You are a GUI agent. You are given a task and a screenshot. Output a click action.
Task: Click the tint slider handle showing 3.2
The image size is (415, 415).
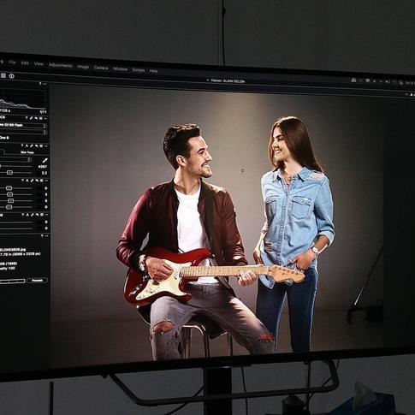click(9, 173)
